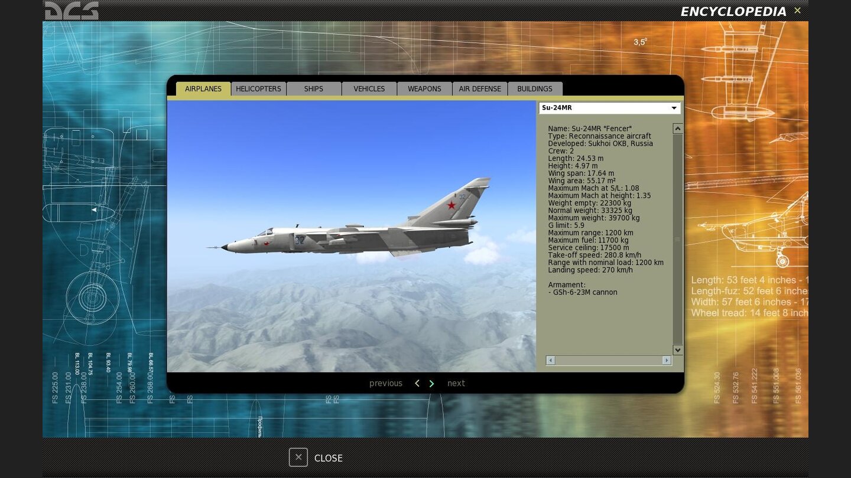
Task: Switch to the AIRPLANES tab
Action: 203,89
